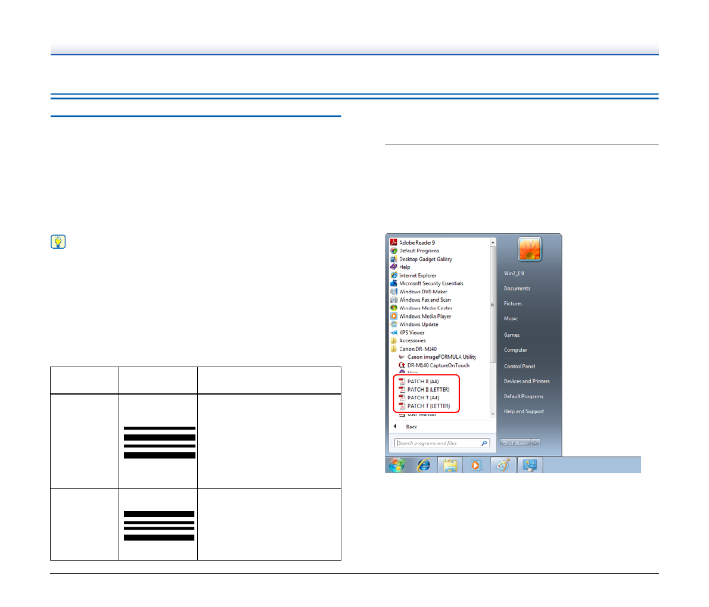Click the Windows Start orb
This screenshot has width=709, height=607.
[x=397, y=465]
